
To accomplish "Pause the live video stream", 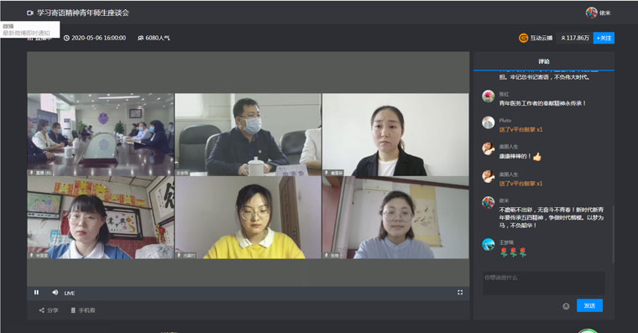I will [36, 293].
